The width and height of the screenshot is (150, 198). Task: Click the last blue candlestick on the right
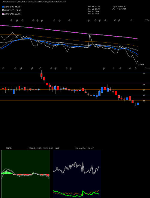(x=138, y=104)
